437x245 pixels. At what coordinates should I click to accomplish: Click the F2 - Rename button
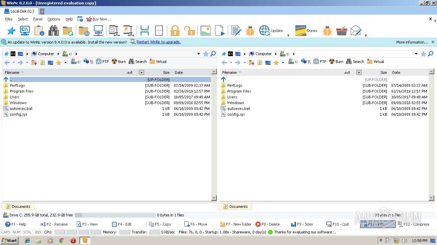(54, 224)
